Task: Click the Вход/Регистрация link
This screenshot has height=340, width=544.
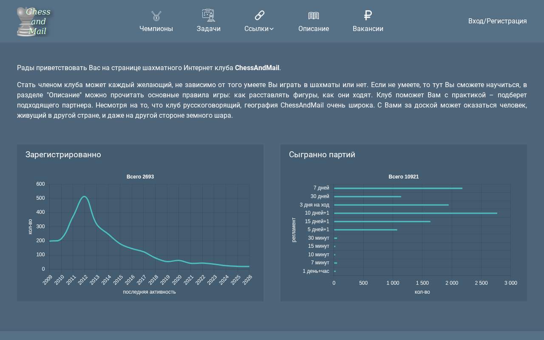Action: click(498, 21)
